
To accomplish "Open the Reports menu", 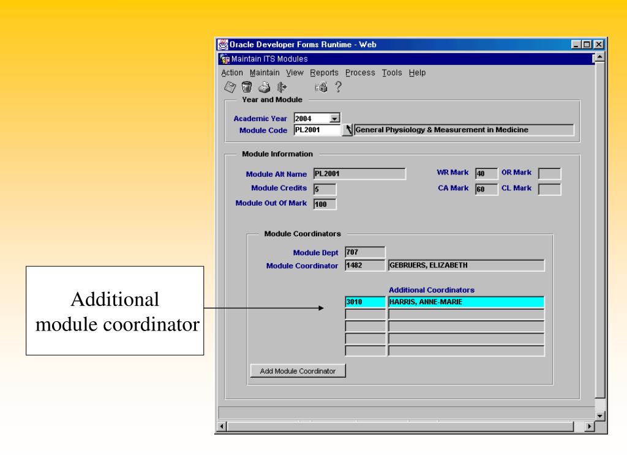I will [x=325, y=73].
